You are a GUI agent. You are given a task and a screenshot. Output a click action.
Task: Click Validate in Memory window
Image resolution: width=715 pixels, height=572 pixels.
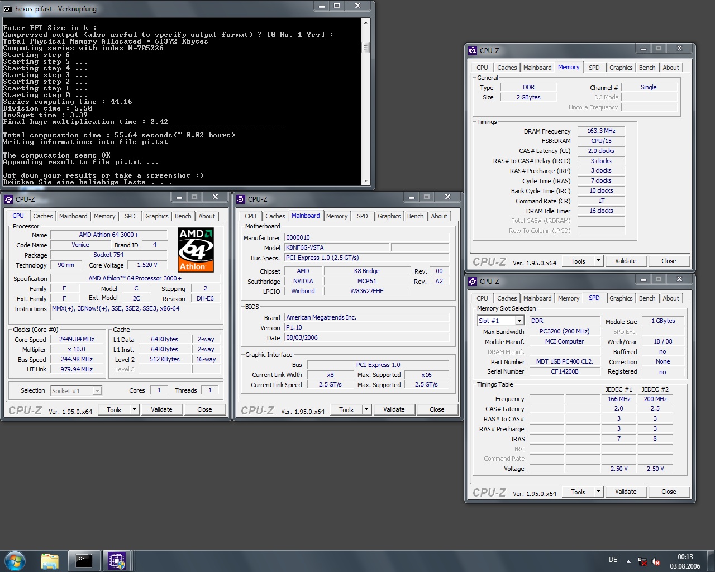click(626, 261)
